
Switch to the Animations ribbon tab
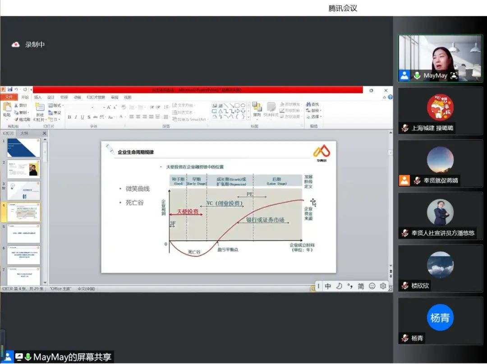tap(78, 97)
